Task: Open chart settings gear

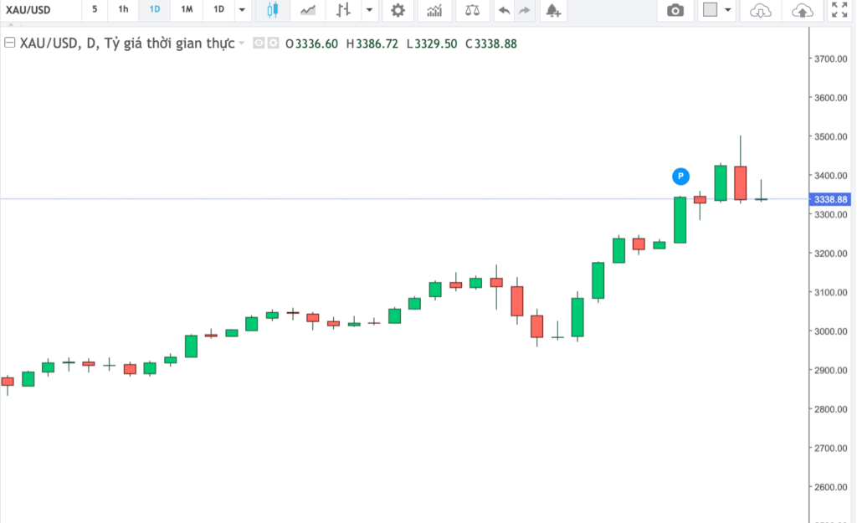Action: tap(398, 11)
